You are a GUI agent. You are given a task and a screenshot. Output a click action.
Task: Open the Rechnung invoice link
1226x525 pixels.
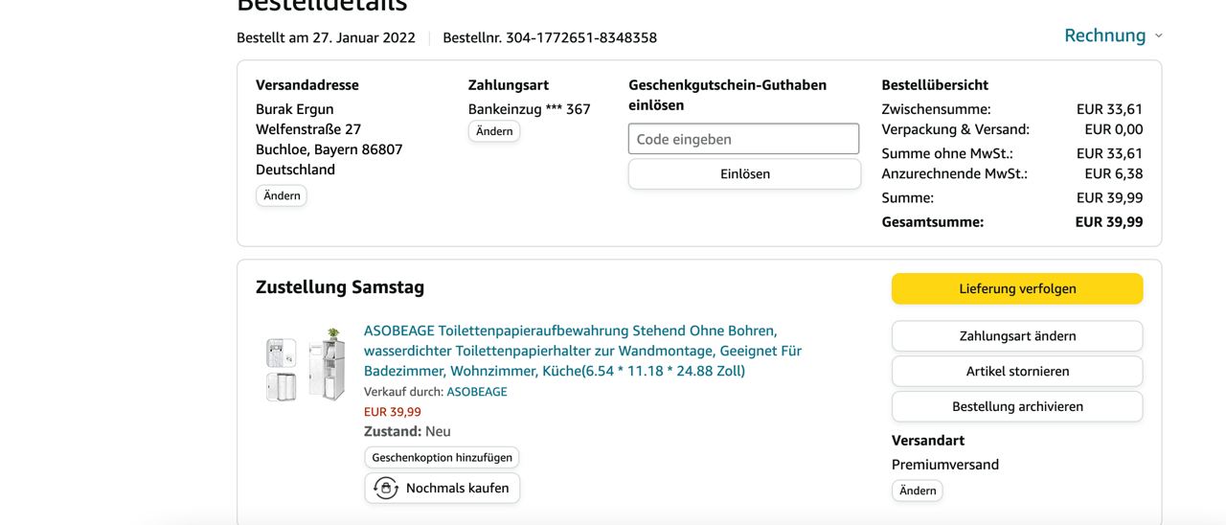1104,35
